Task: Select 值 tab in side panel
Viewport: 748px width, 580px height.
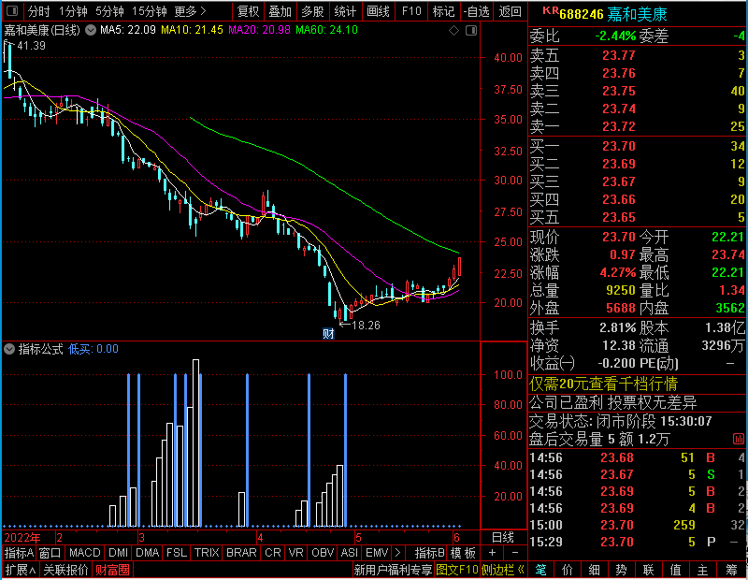Action: (675, 570)
